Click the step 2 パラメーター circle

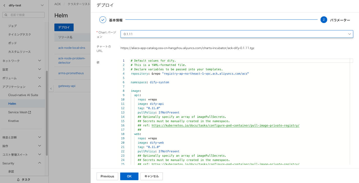pos(324,20)
